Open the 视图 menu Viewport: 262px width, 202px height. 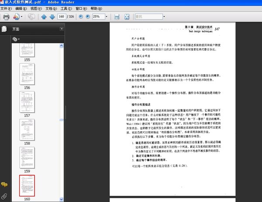coord(36,9)
